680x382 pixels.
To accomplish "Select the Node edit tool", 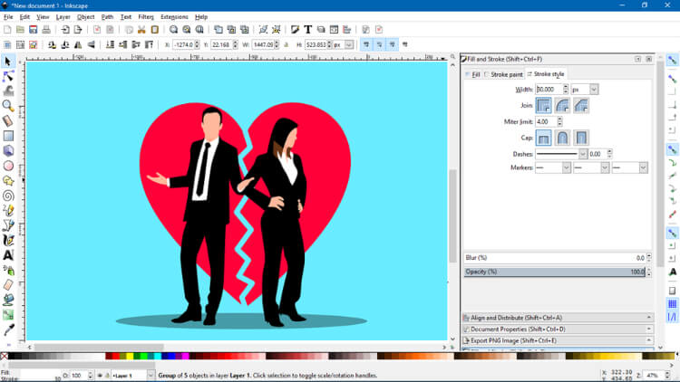I will tap(8, 76).
